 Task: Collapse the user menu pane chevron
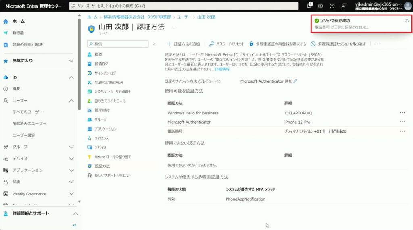(x=154, y=44)
